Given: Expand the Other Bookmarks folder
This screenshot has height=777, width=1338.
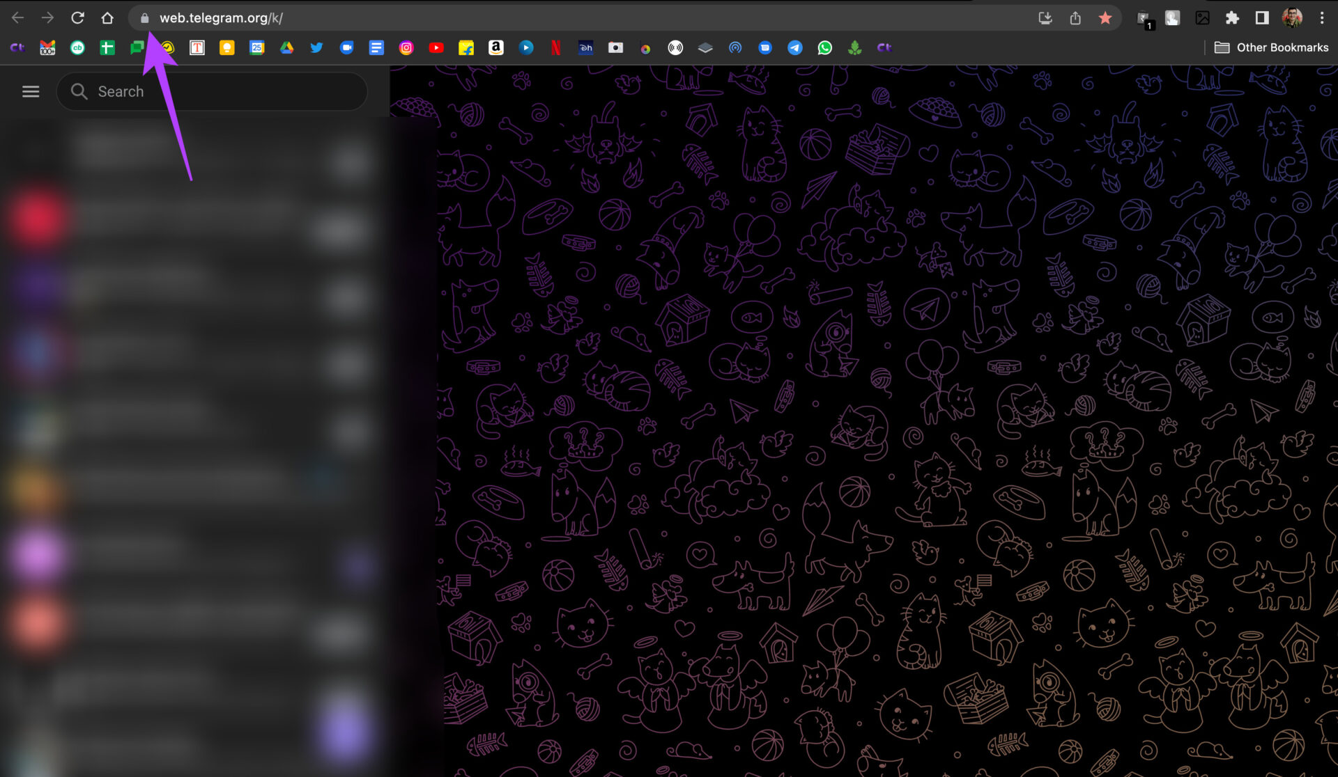Looking at the screenshot, I should tap(1271, 47).
